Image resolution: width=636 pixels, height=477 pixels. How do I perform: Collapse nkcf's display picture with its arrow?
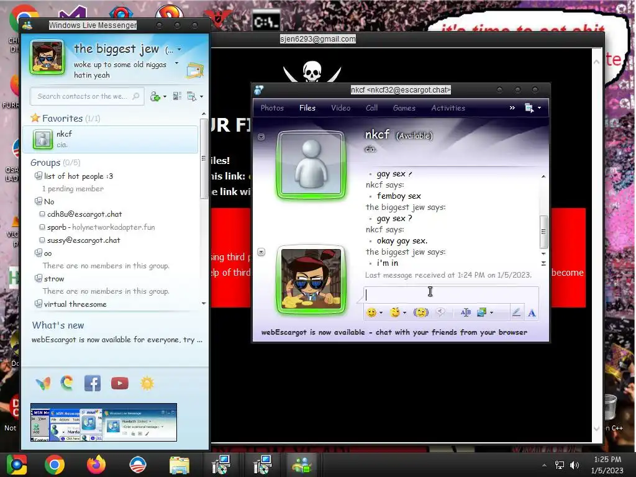pyautogui.click(x=261, y=137)
